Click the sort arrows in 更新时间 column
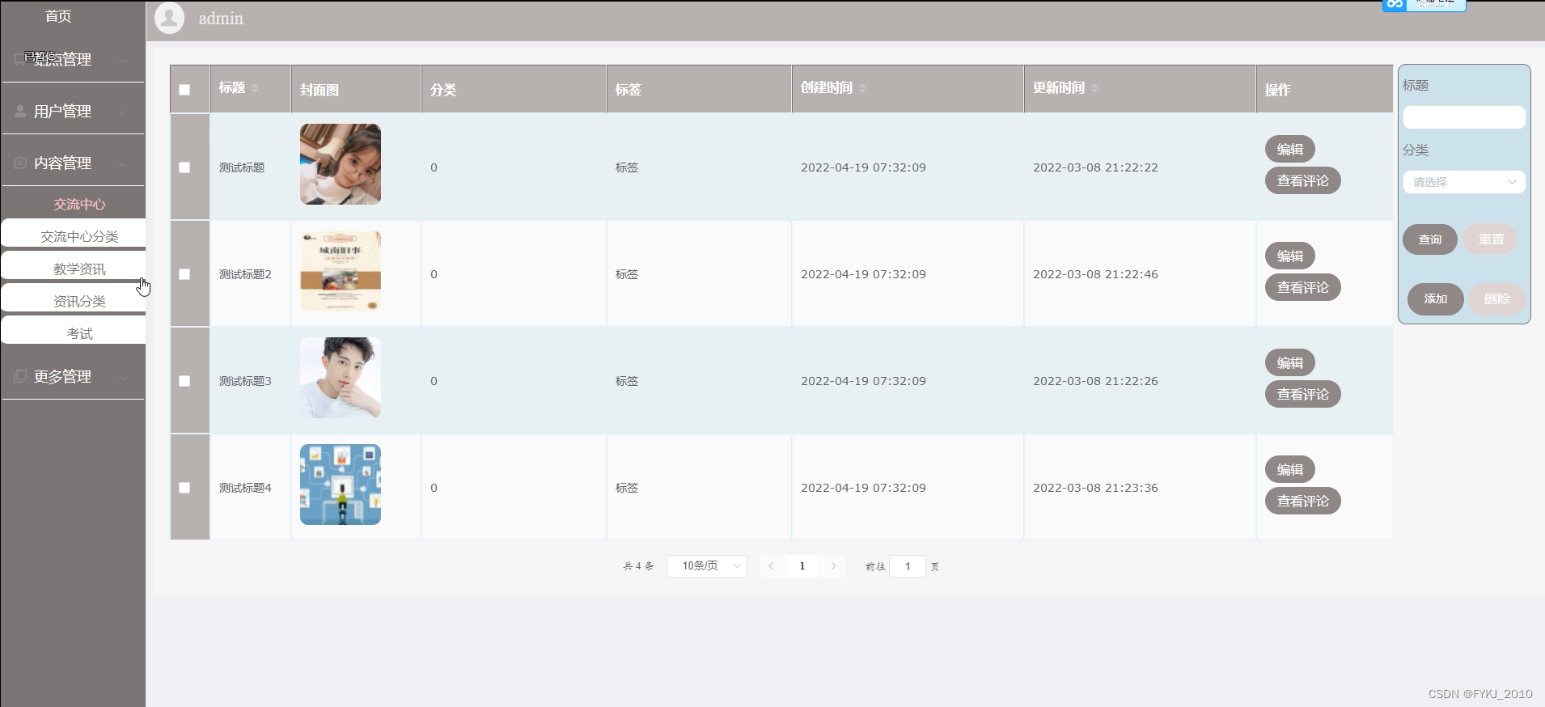Viewport: 1545px width, 707px height. pyautogui.click(x=1094, y=88)
